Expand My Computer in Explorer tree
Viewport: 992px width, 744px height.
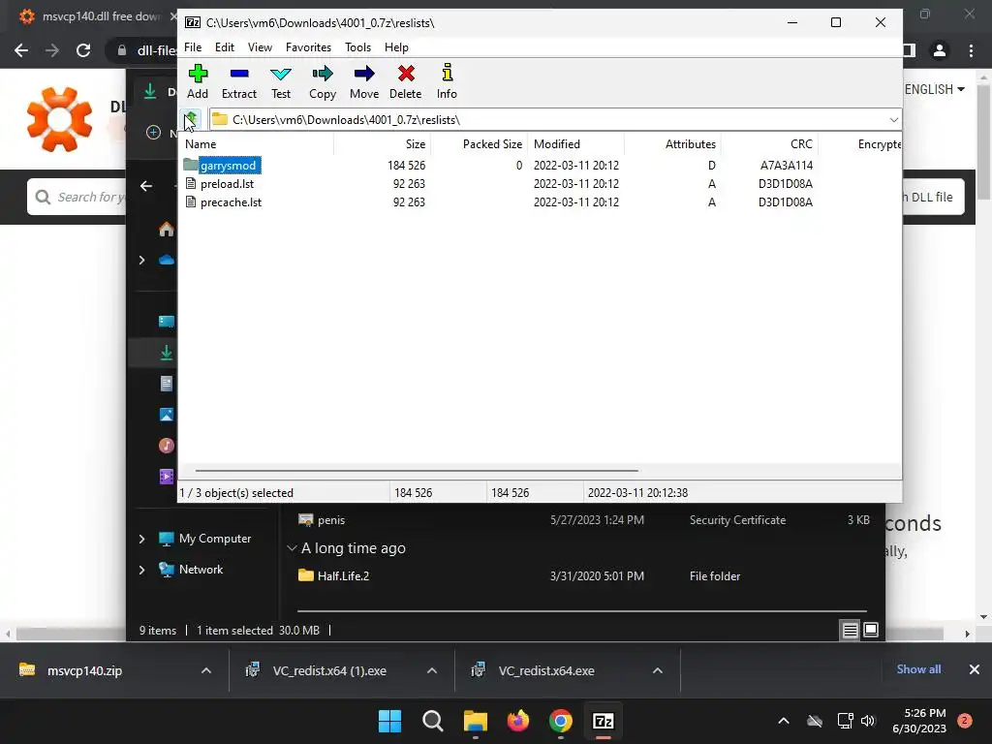tap(141, 539)
